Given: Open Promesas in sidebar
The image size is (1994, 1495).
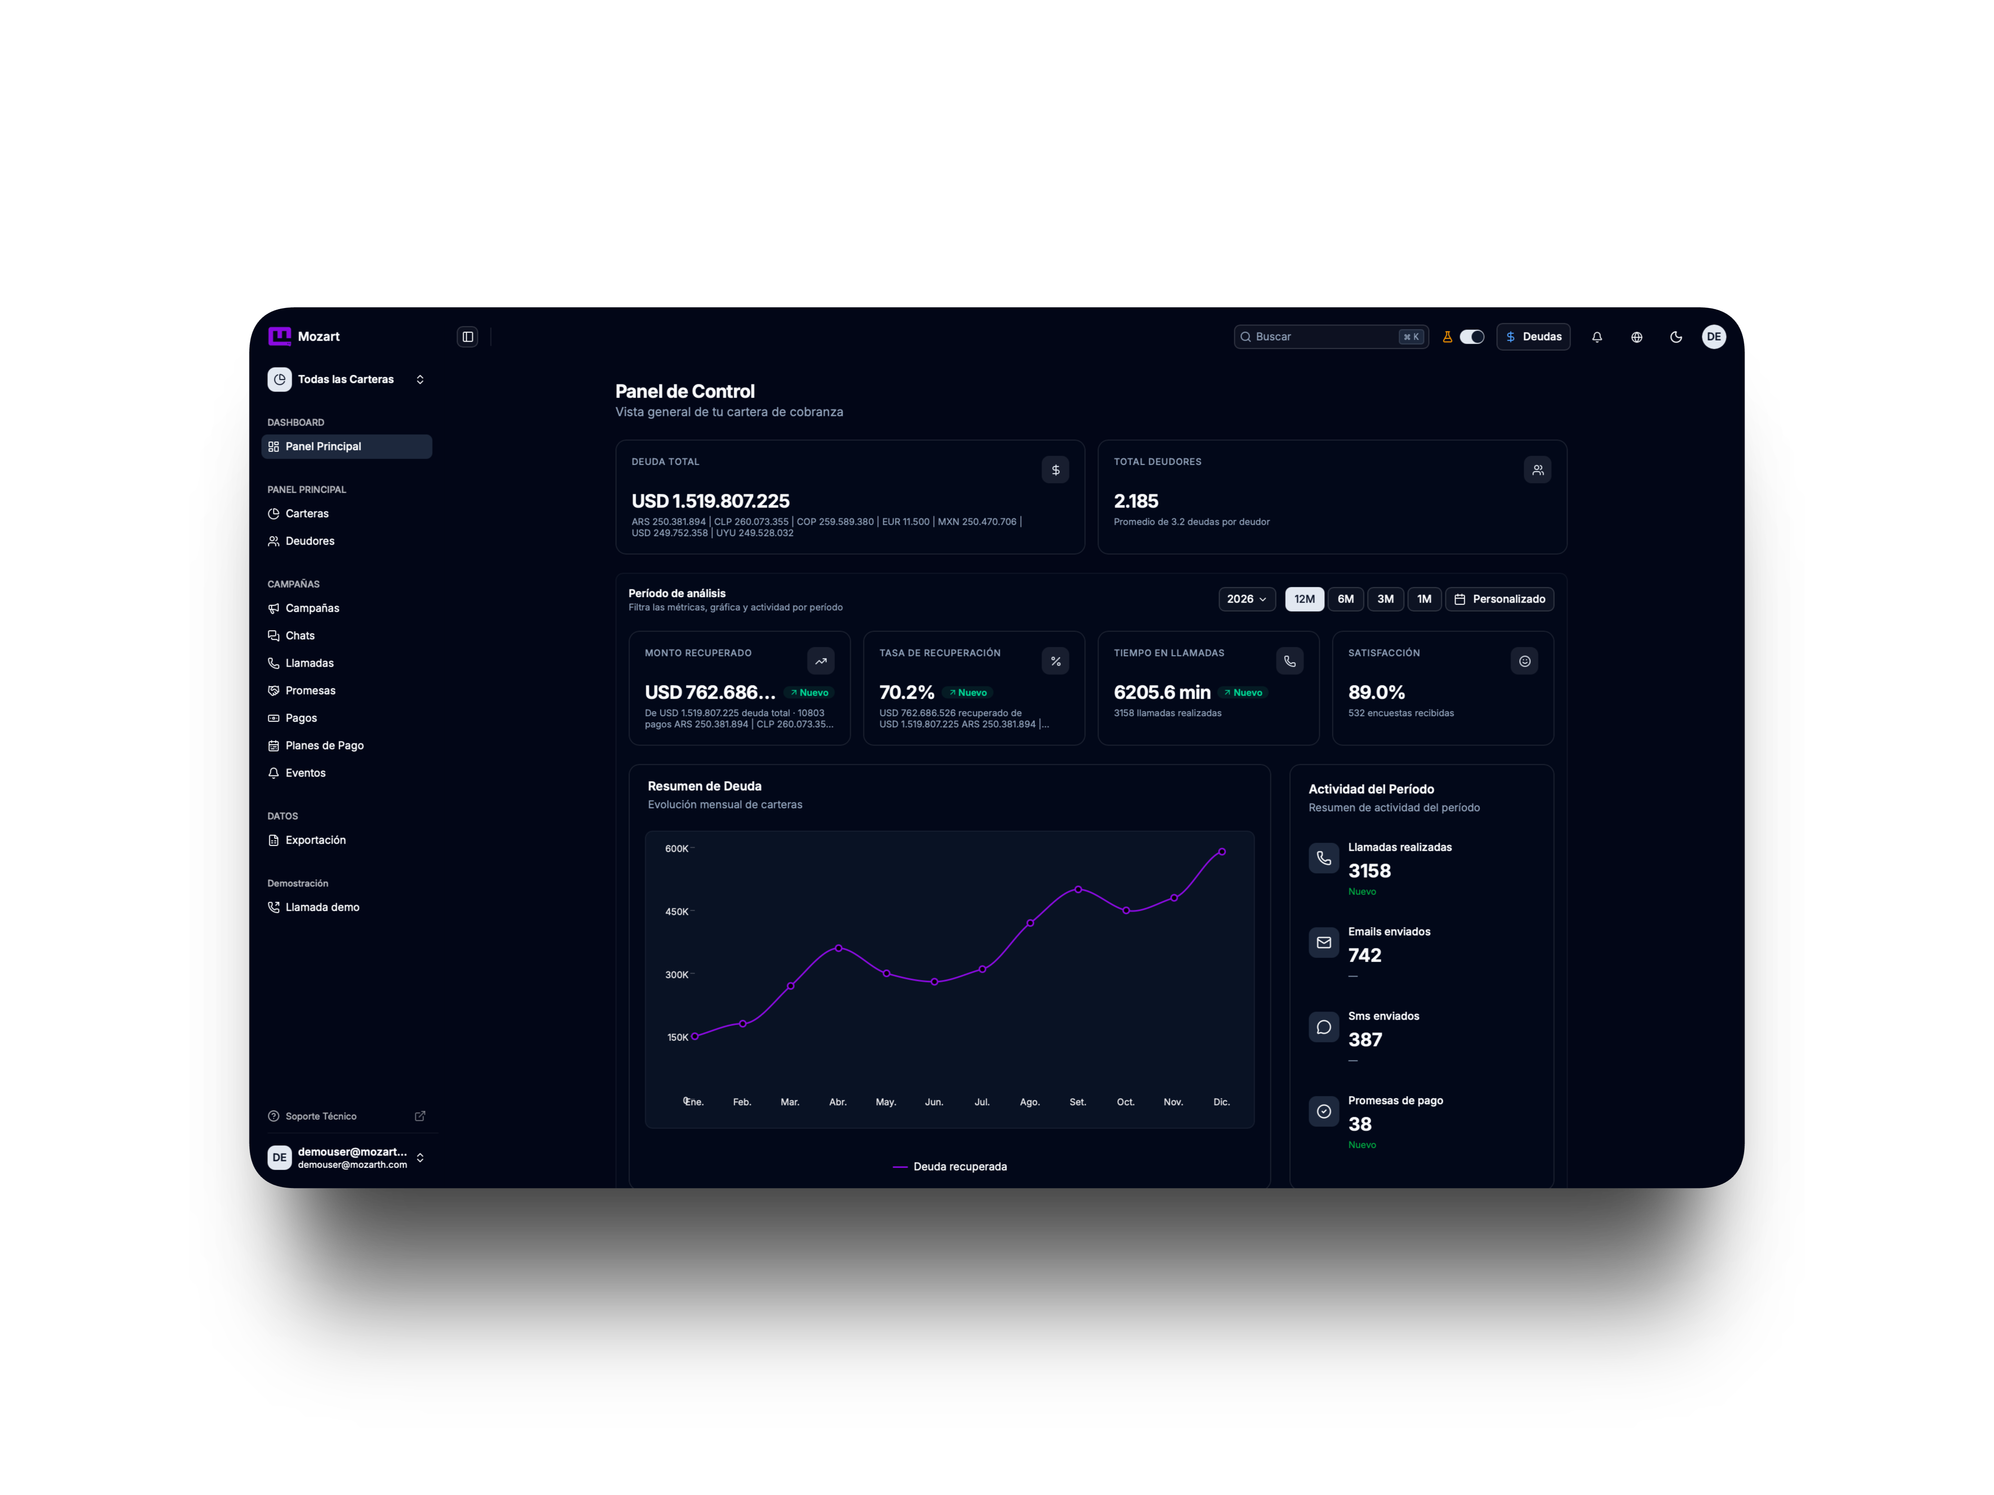Looking at the screenshot, I should 347,690.
